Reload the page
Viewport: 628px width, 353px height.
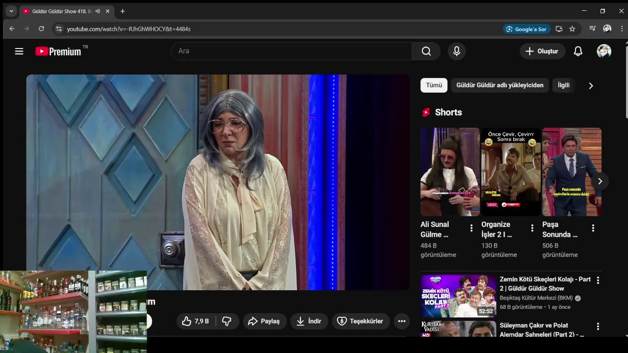click(x=41, y=29)
